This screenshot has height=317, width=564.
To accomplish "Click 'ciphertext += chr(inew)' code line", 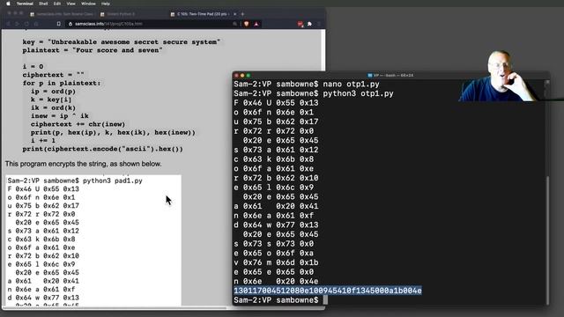I will point(78,124).
